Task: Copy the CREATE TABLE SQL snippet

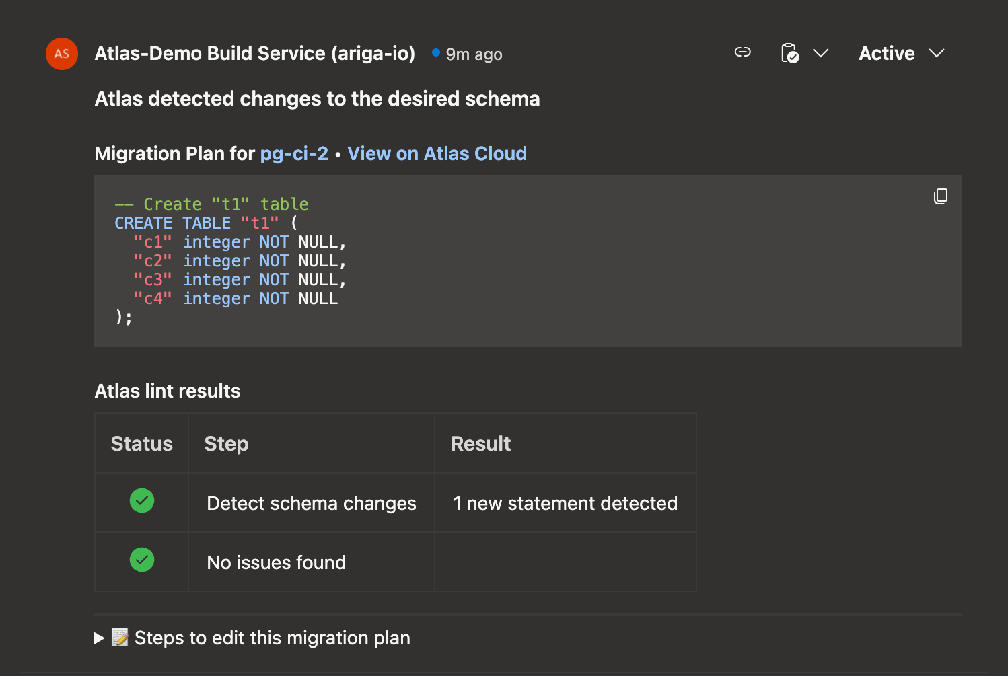Action: point(940,196)
